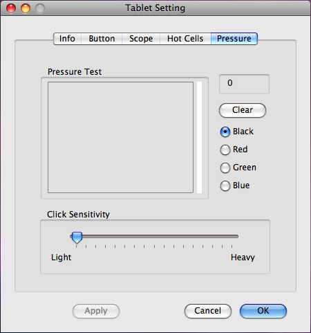This screenshot has height=333, width=311.
Task: Click the yellow minimize window button
Action: 26,8
